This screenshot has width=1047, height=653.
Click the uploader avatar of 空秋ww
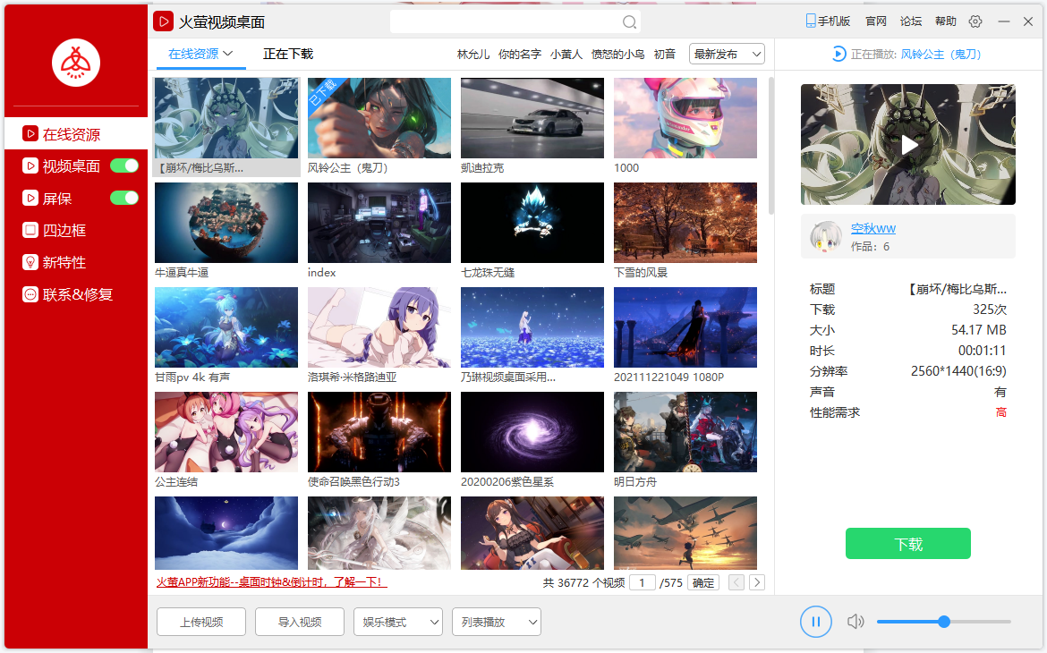pos(826,236)
